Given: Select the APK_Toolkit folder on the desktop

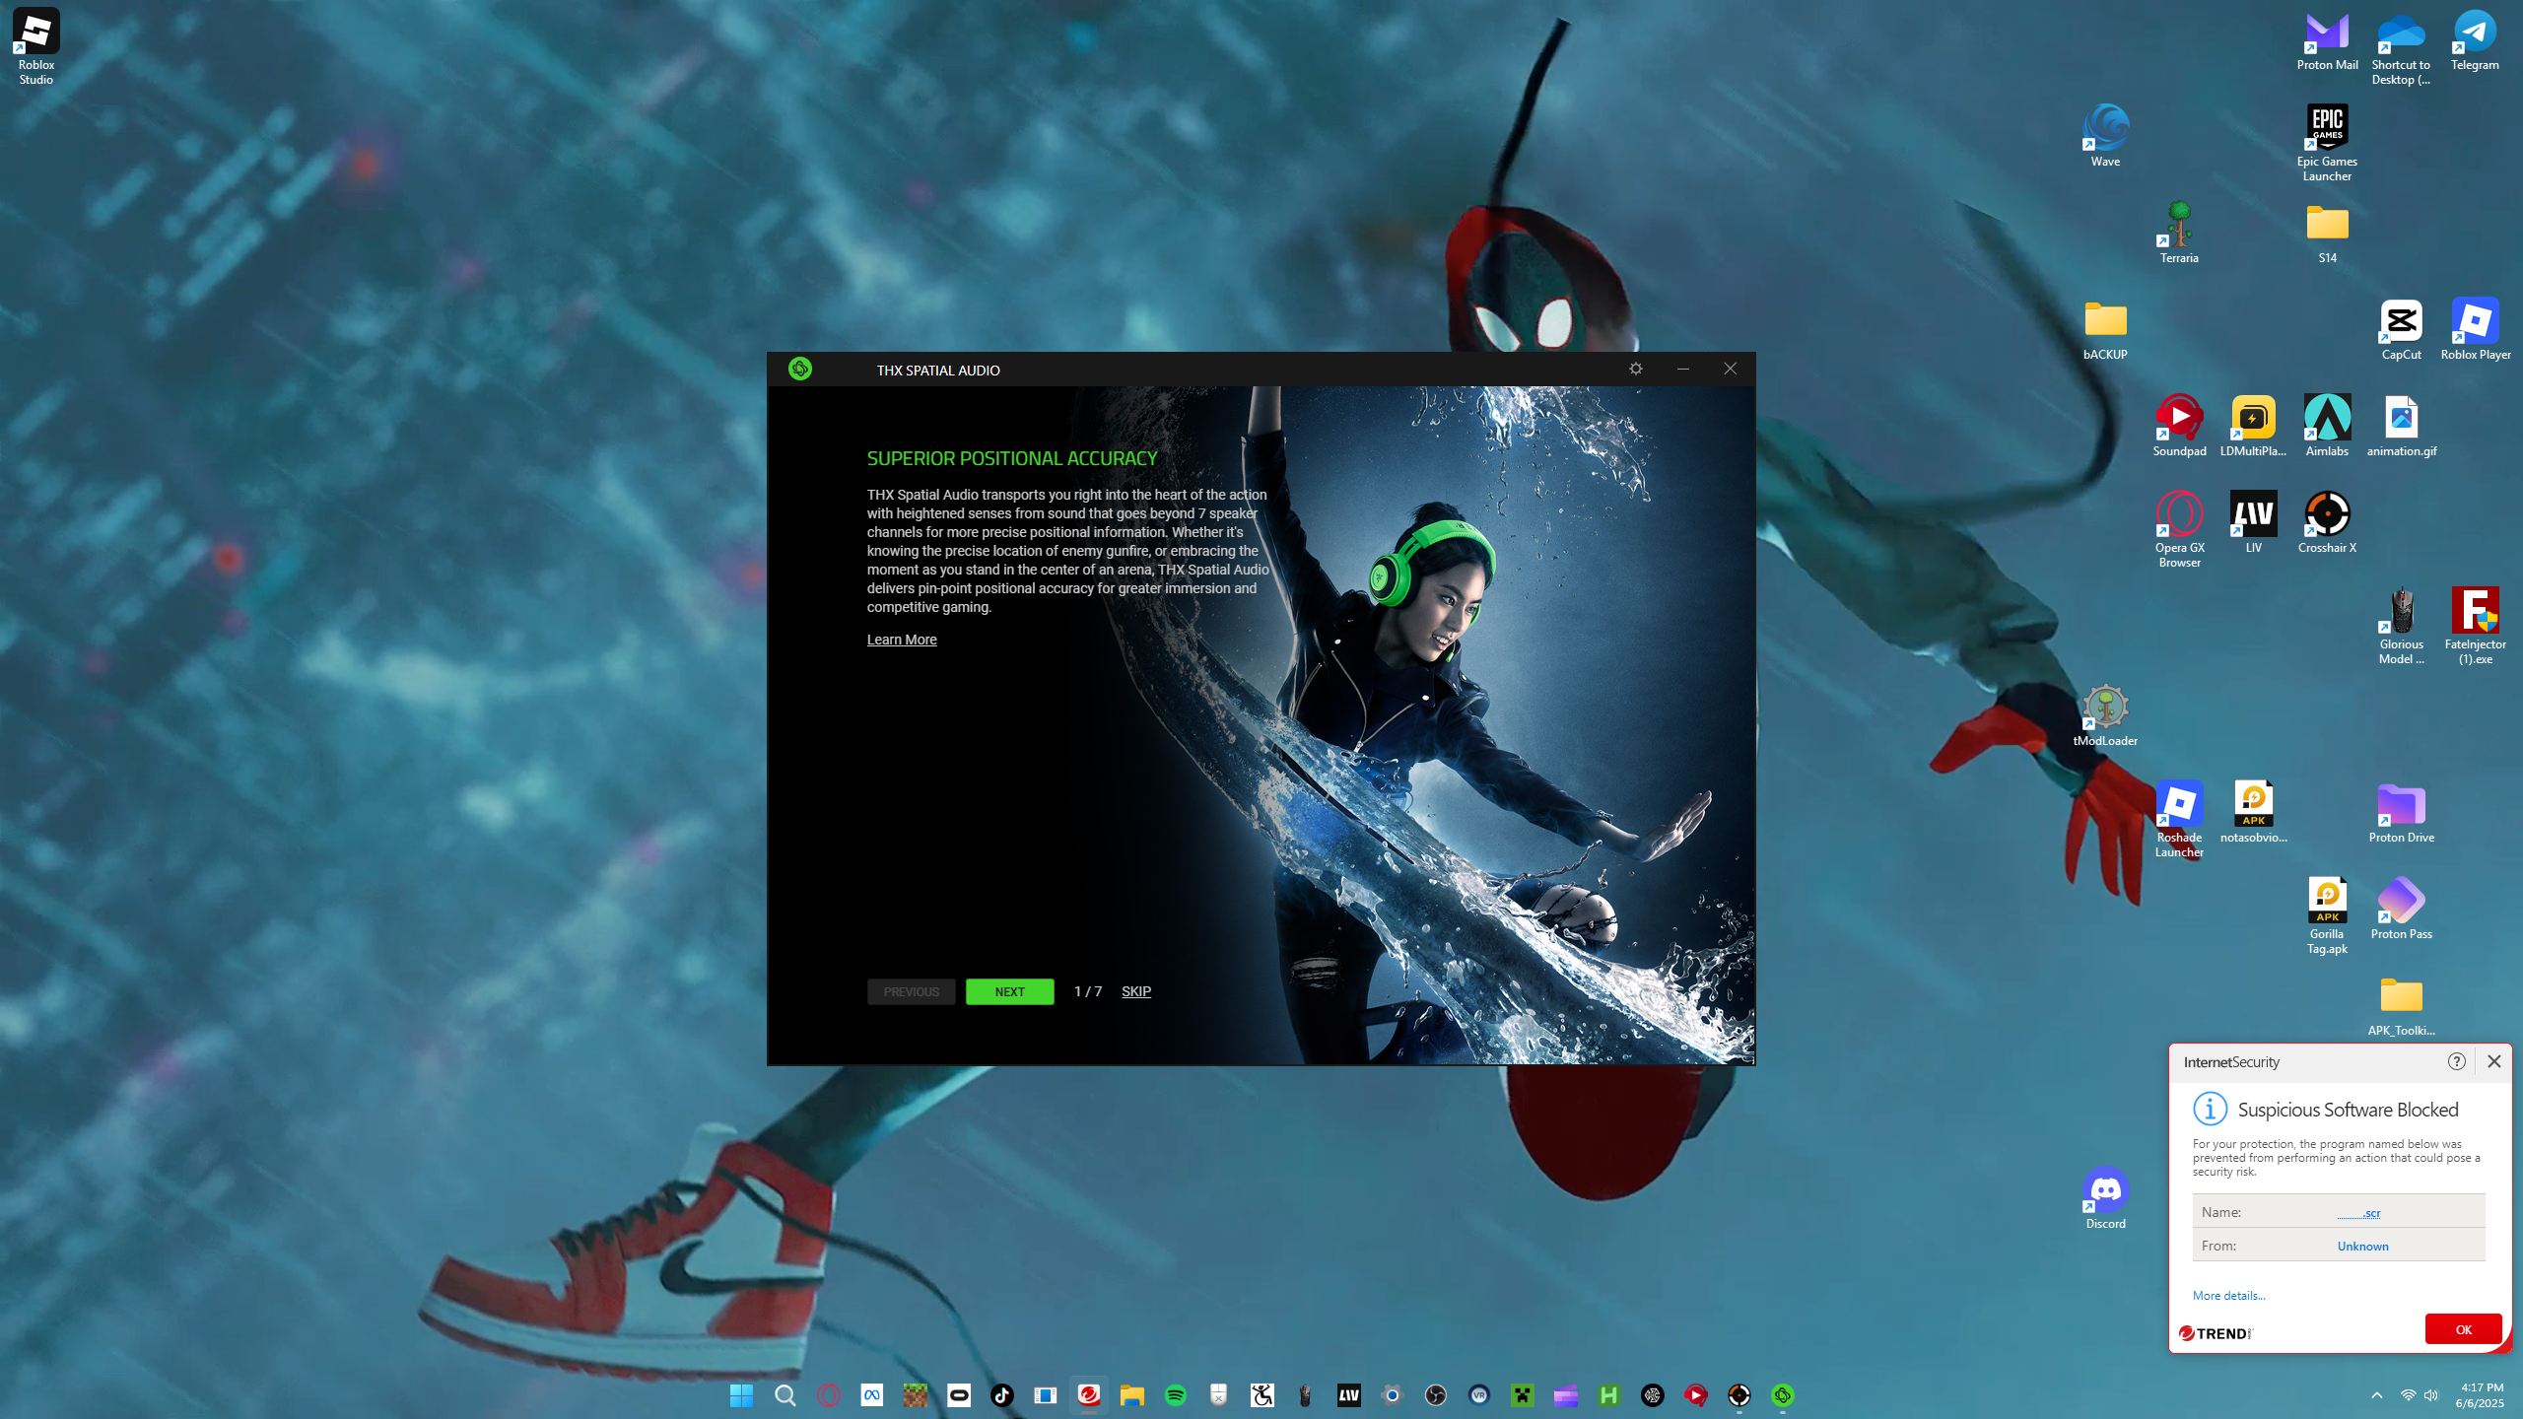Looking at the screenshot, I should (2401, 1005).
